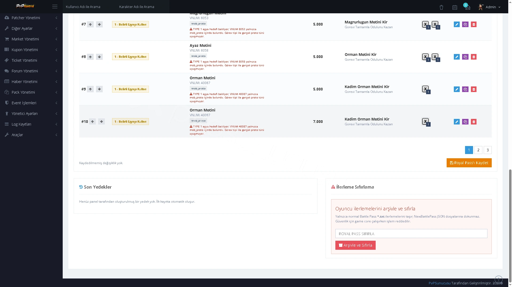
Task: Click Arşivle ve Sıfırla button
Action: click(x=355, y=245)
